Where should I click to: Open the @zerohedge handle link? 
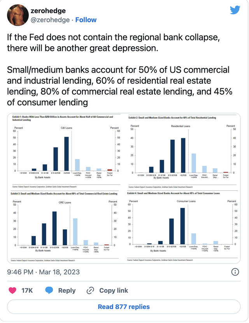[x=50, y=20]
